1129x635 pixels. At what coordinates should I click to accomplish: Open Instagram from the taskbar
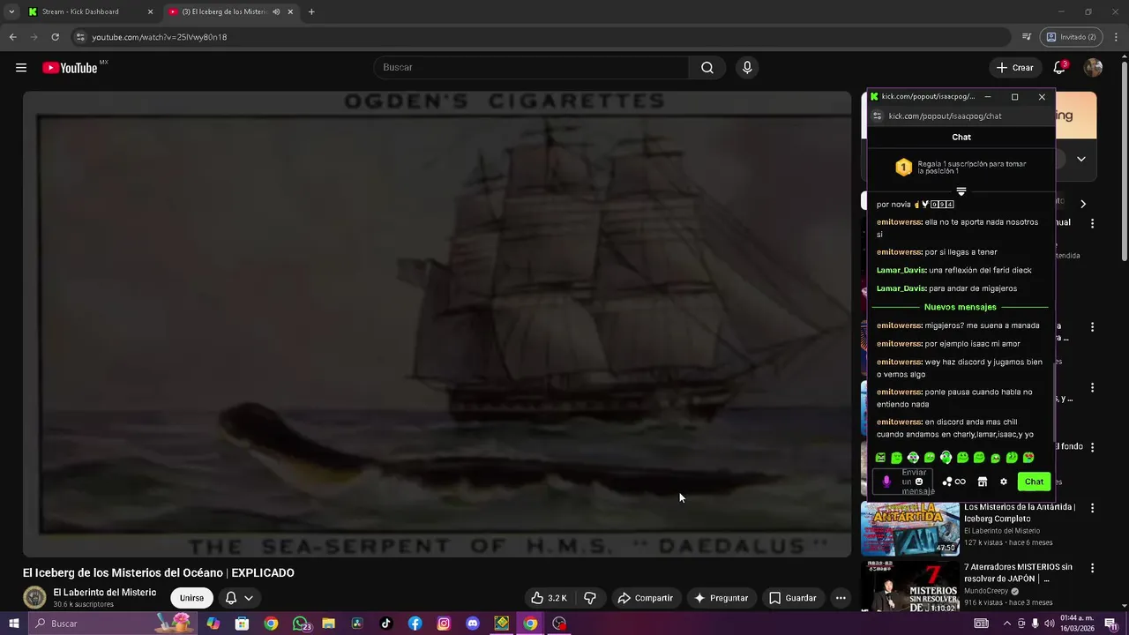[444, 624]
